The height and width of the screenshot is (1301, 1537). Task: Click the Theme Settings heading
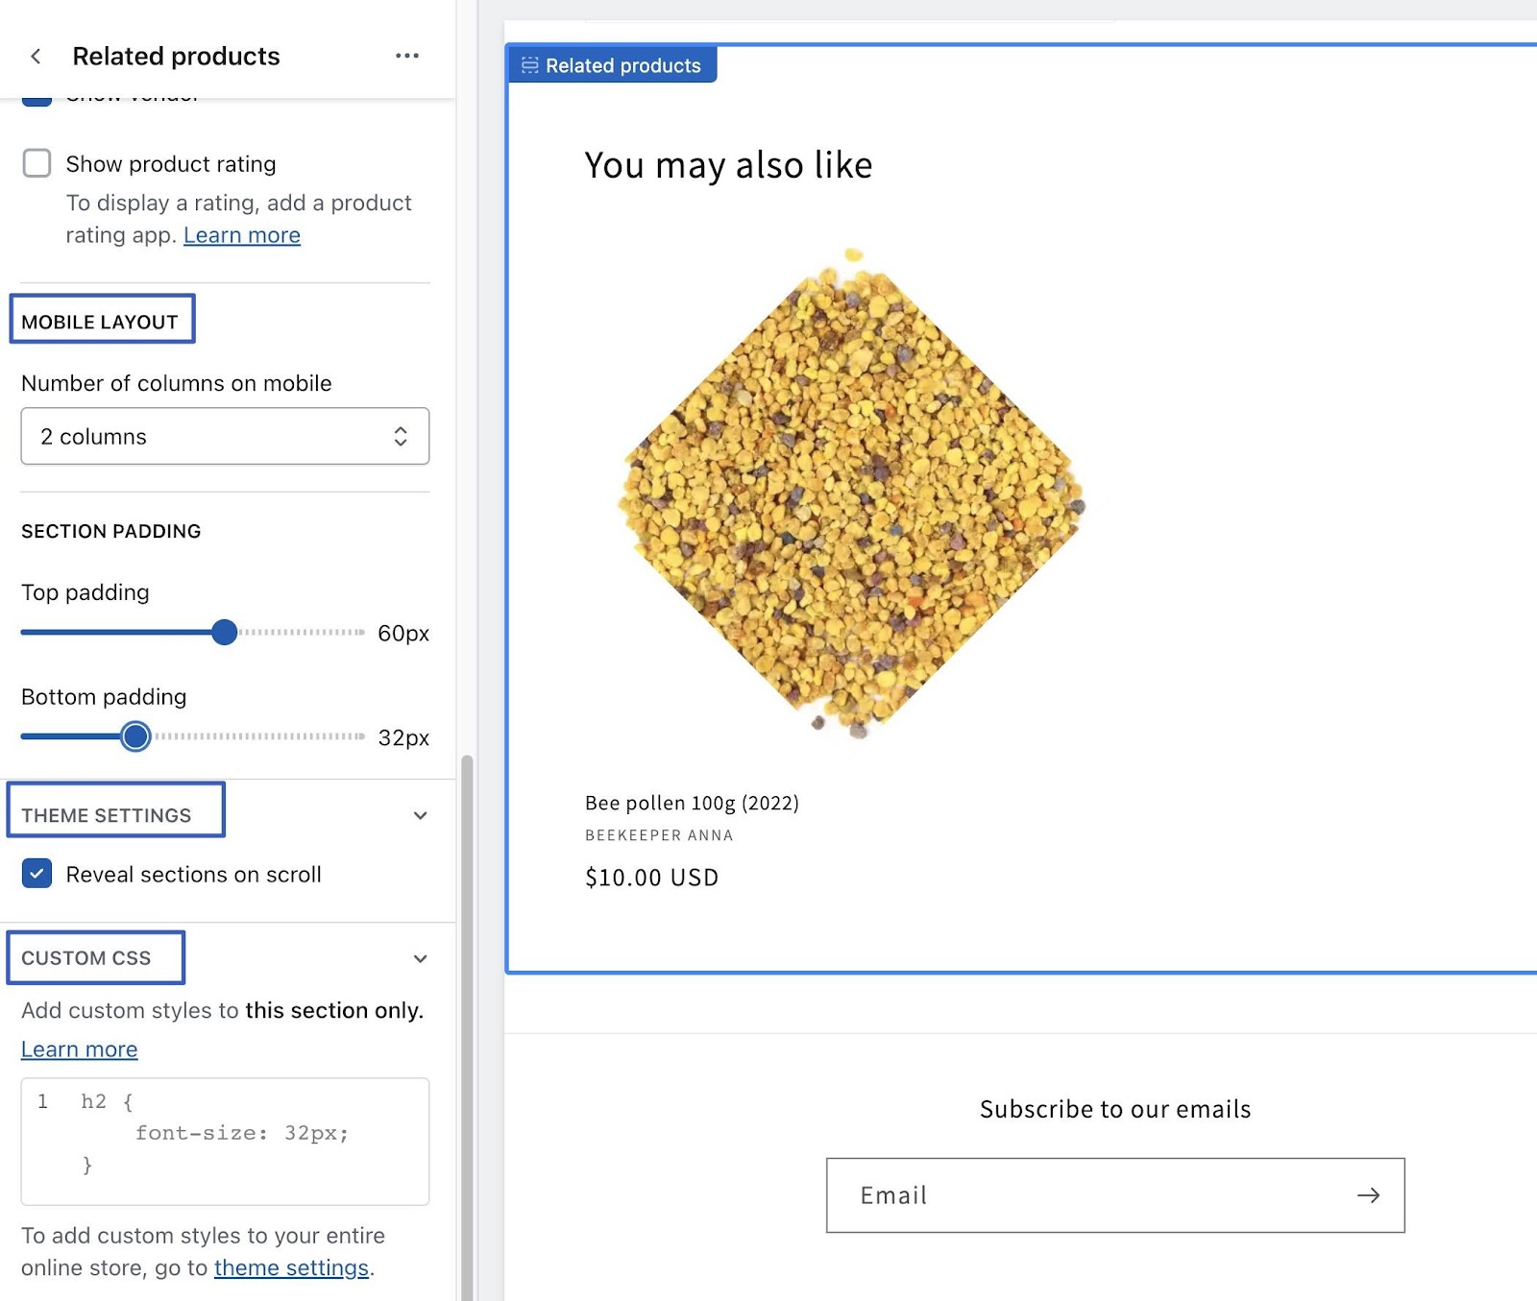pyautogui.click(x=107, y=815)
